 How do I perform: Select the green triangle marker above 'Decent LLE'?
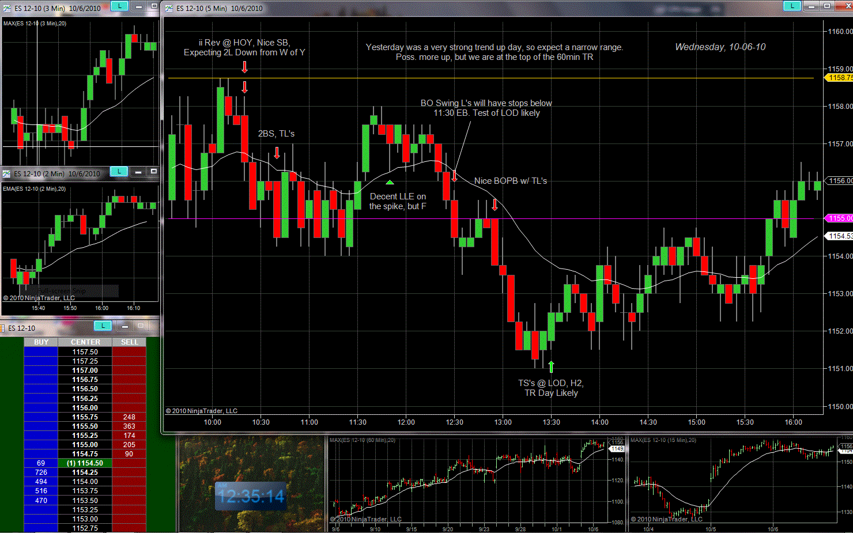point(390,183)
